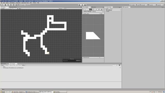Click the Step frame button
This screenshot has width=165, height=93.
[x=85, y=5]
